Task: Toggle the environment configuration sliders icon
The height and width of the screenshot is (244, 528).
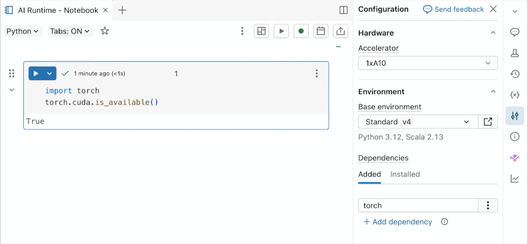Action: coord(515,116)
